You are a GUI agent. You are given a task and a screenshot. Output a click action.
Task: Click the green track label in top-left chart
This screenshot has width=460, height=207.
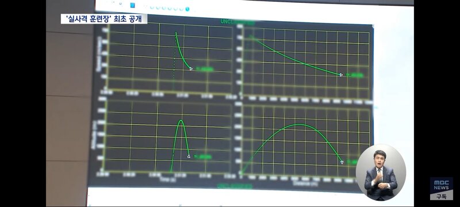click(204, 70)
